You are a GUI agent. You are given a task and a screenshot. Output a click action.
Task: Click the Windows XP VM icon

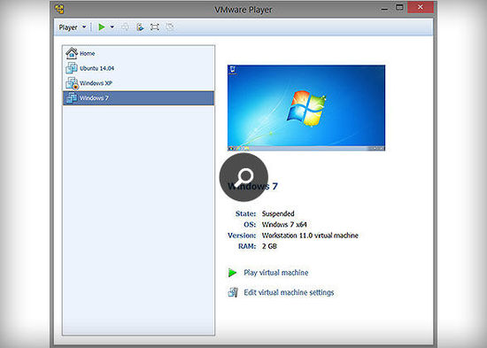tap(72, 83)
